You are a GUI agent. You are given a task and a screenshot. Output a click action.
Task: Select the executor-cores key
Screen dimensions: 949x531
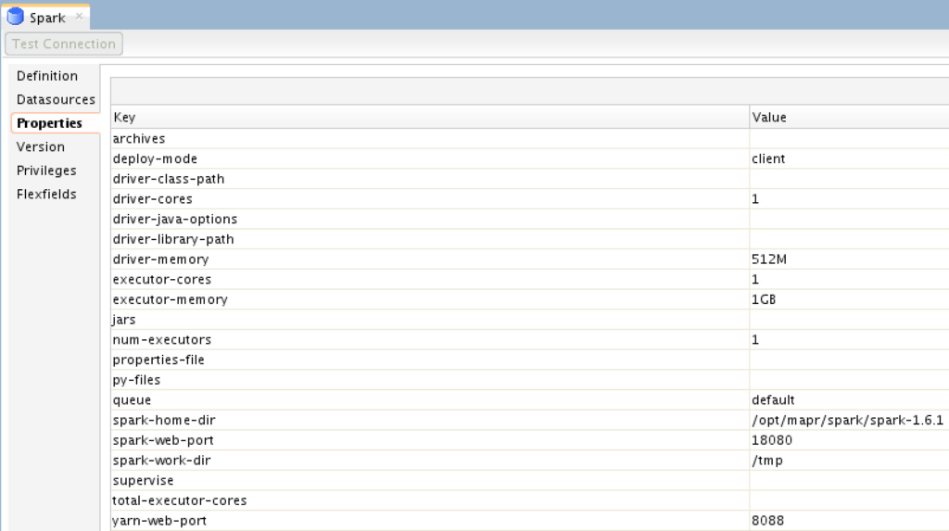[161, 279]
